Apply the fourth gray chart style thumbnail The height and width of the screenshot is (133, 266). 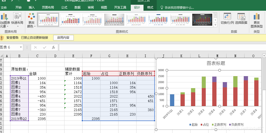pos(114,20)
